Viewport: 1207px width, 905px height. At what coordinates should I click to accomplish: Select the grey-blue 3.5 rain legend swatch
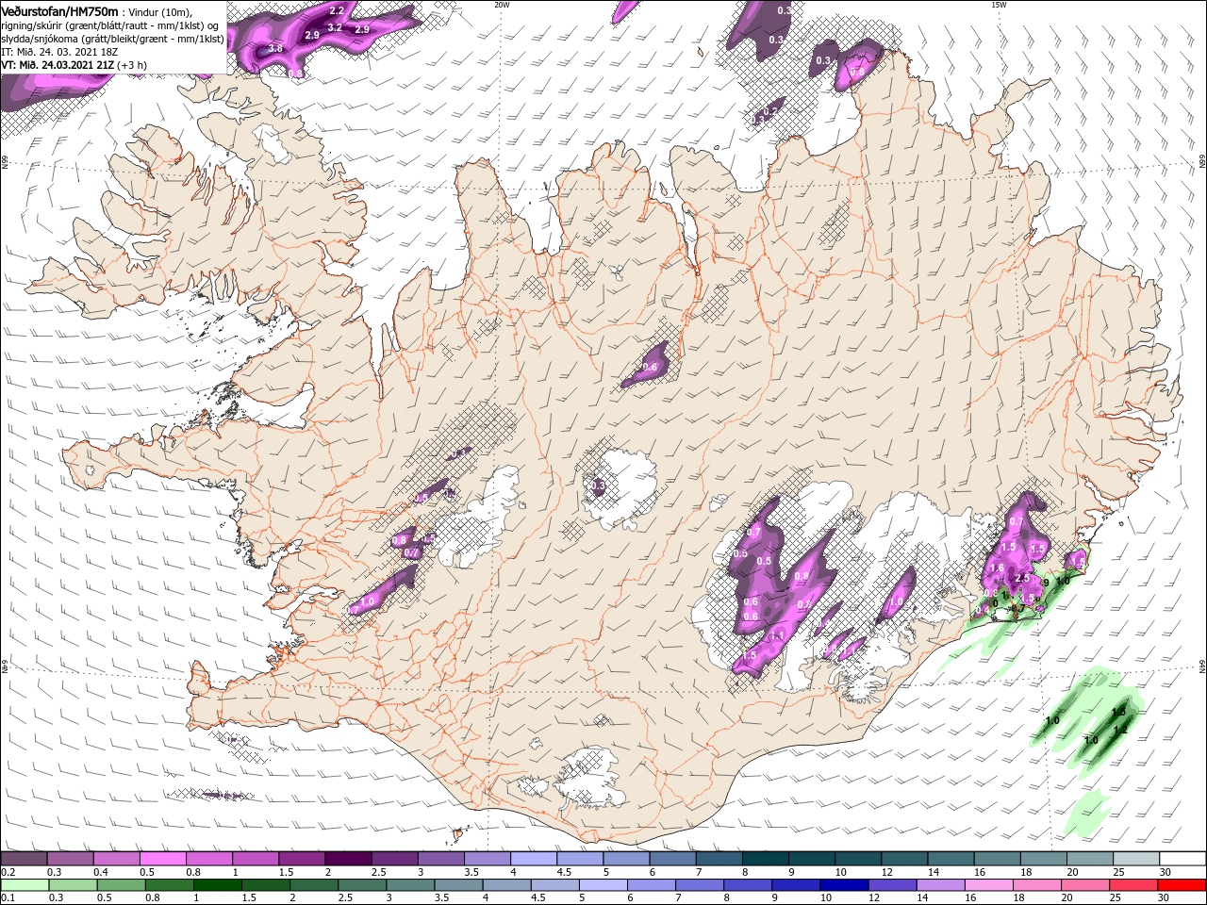coord(458,885)
